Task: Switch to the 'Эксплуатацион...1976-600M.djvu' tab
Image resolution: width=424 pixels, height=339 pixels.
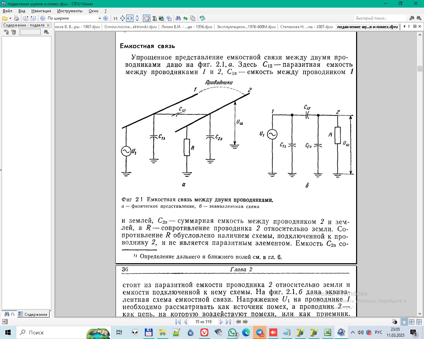Action: (246, 27)
